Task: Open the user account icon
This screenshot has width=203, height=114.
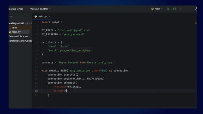Action: tap(196, 9)
